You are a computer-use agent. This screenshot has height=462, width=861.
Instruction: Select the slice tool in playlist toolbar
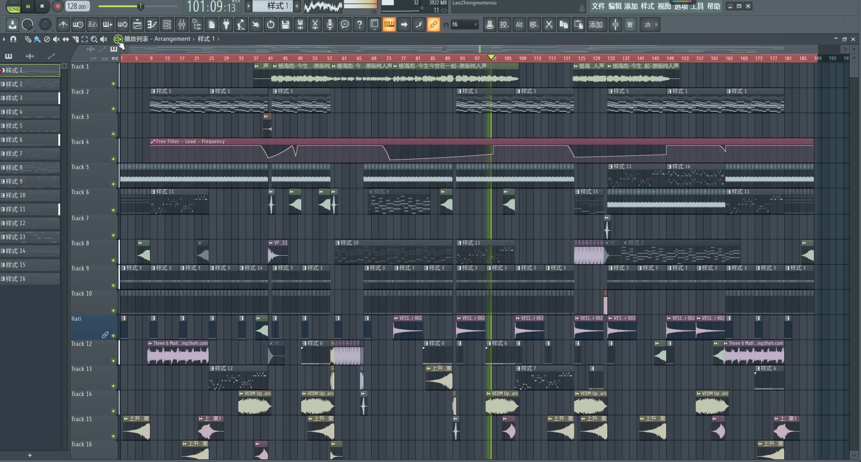click(75, 39)
